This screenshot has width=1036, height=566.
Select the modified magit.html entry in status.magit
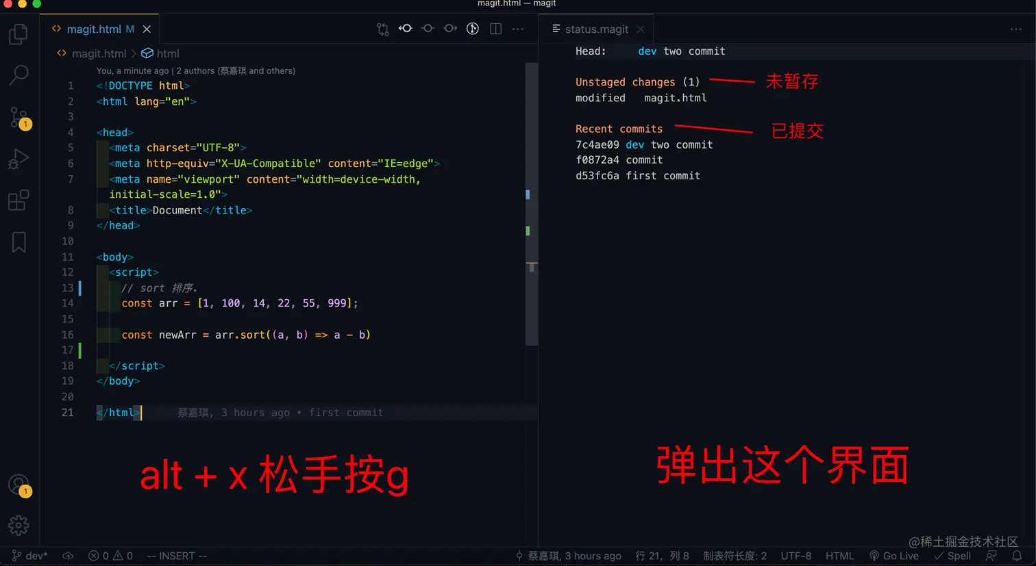click(x=641, y=98)
